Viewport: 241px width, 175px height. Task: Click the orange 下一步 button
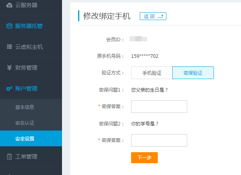pos(144,158)
